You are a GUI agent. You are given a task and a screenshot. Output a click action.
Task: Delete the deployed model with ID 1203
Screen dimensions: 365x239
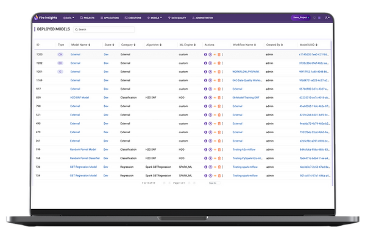pyautogui.click(x=219, y=55)
